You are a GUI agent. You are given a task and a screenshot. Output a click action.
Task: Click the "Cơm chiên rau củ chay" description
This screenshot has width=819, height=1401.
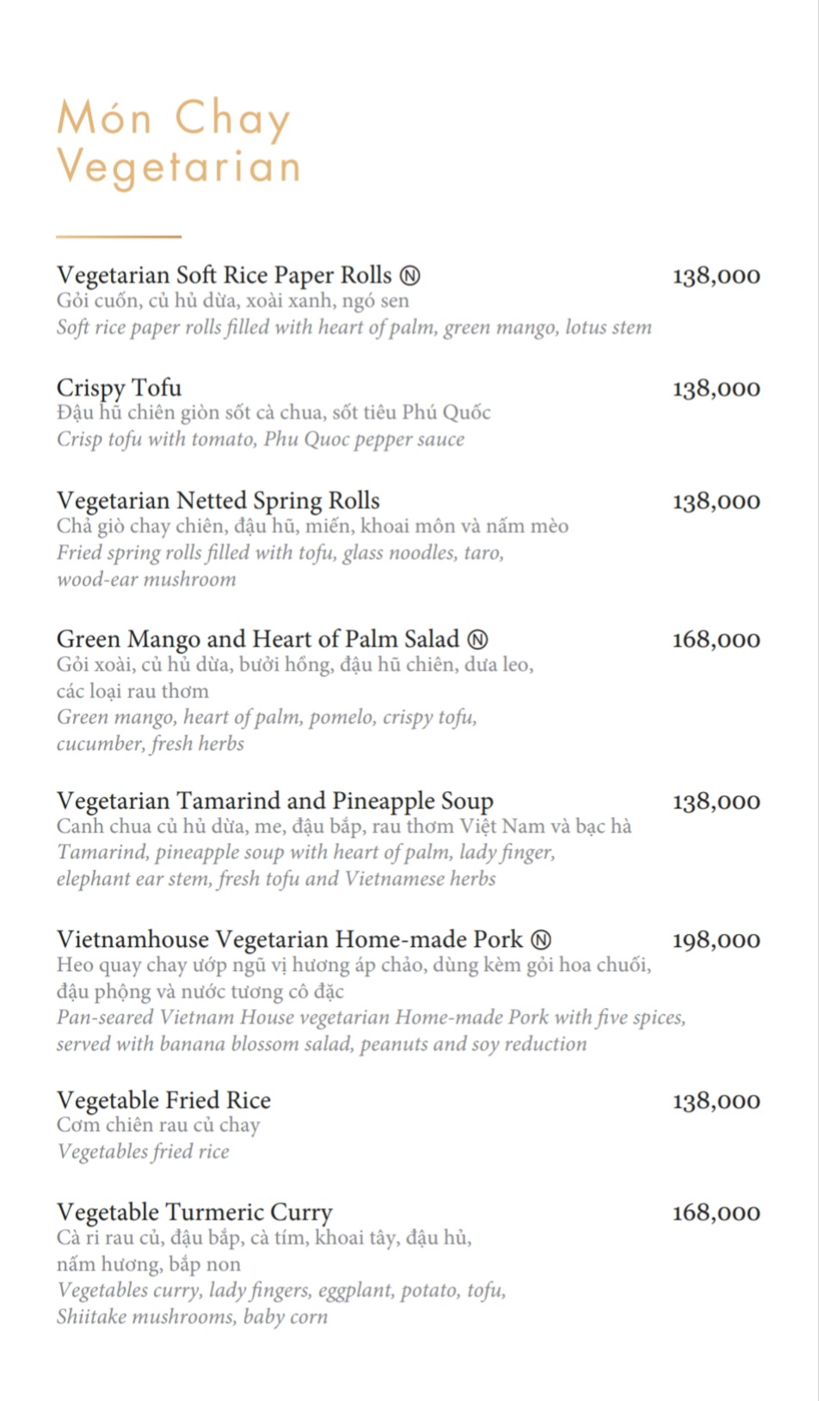pos(158,1125)
